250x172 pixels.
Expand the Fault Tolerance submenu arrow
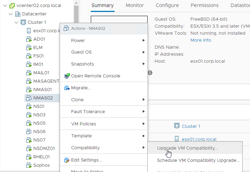pyautogui.click(x=143, y=111)
